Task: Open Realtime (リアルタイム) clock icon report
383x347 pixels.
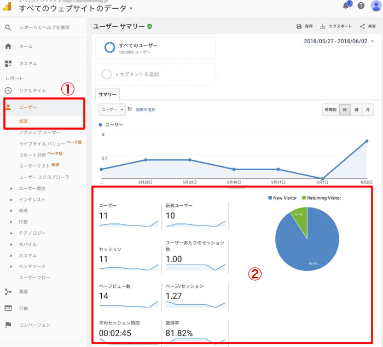Action: coord(8,91)
